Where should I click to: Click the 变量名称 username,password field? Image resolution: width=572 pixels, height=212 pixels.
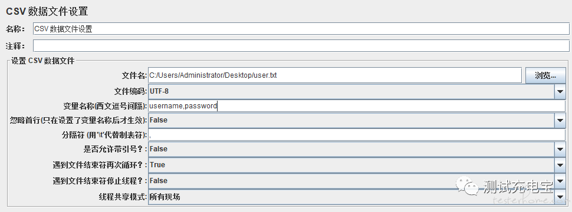[x=356, y=106]
